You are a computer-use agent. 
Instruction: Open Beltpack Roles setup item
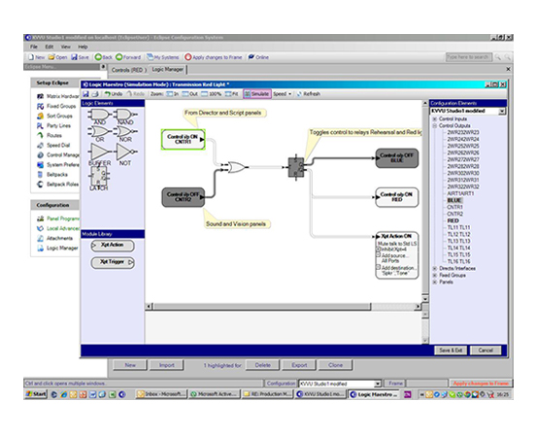coord(58,184)
